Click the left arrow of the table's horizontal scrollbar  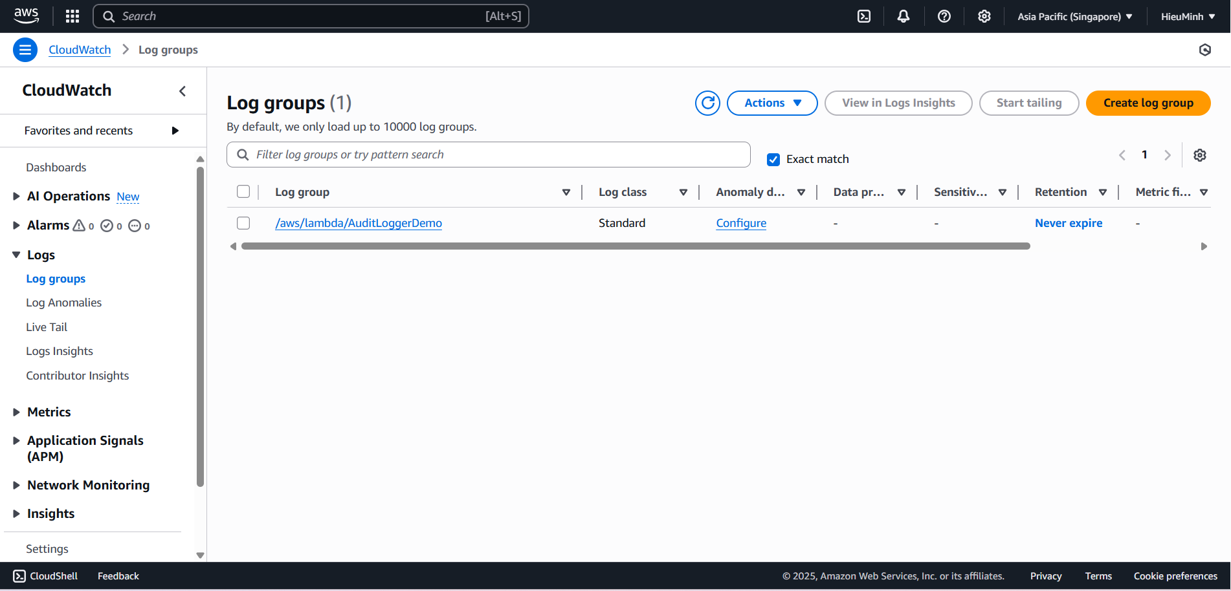233,246
